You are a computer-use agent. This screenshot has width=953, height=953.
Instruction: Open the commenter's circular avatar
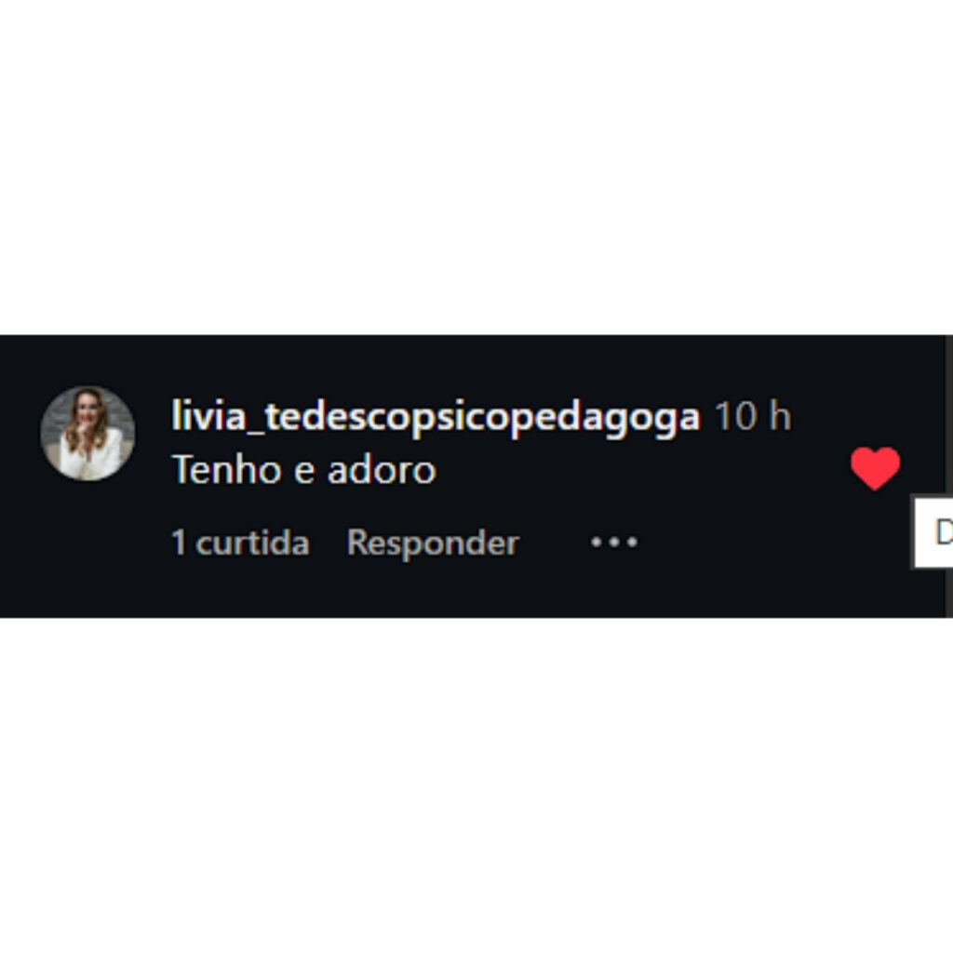point(87,434)
